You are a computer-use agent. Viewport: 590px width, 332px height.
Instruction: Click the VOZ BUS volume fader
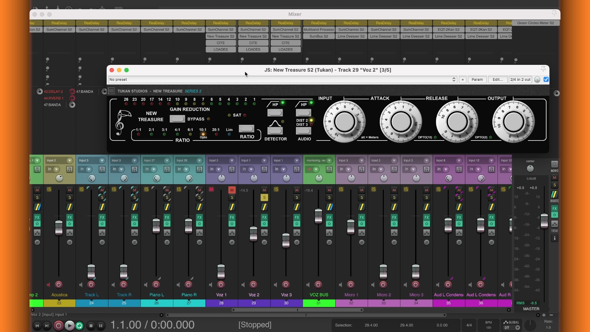pyautogui.click(x=318, y=215)
